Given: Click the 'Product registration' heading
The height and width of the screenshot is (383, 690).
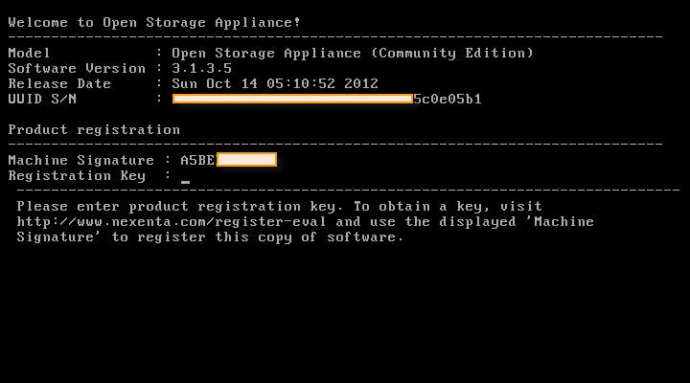Looking at the screenshot, I should click(x=94, y=129).
